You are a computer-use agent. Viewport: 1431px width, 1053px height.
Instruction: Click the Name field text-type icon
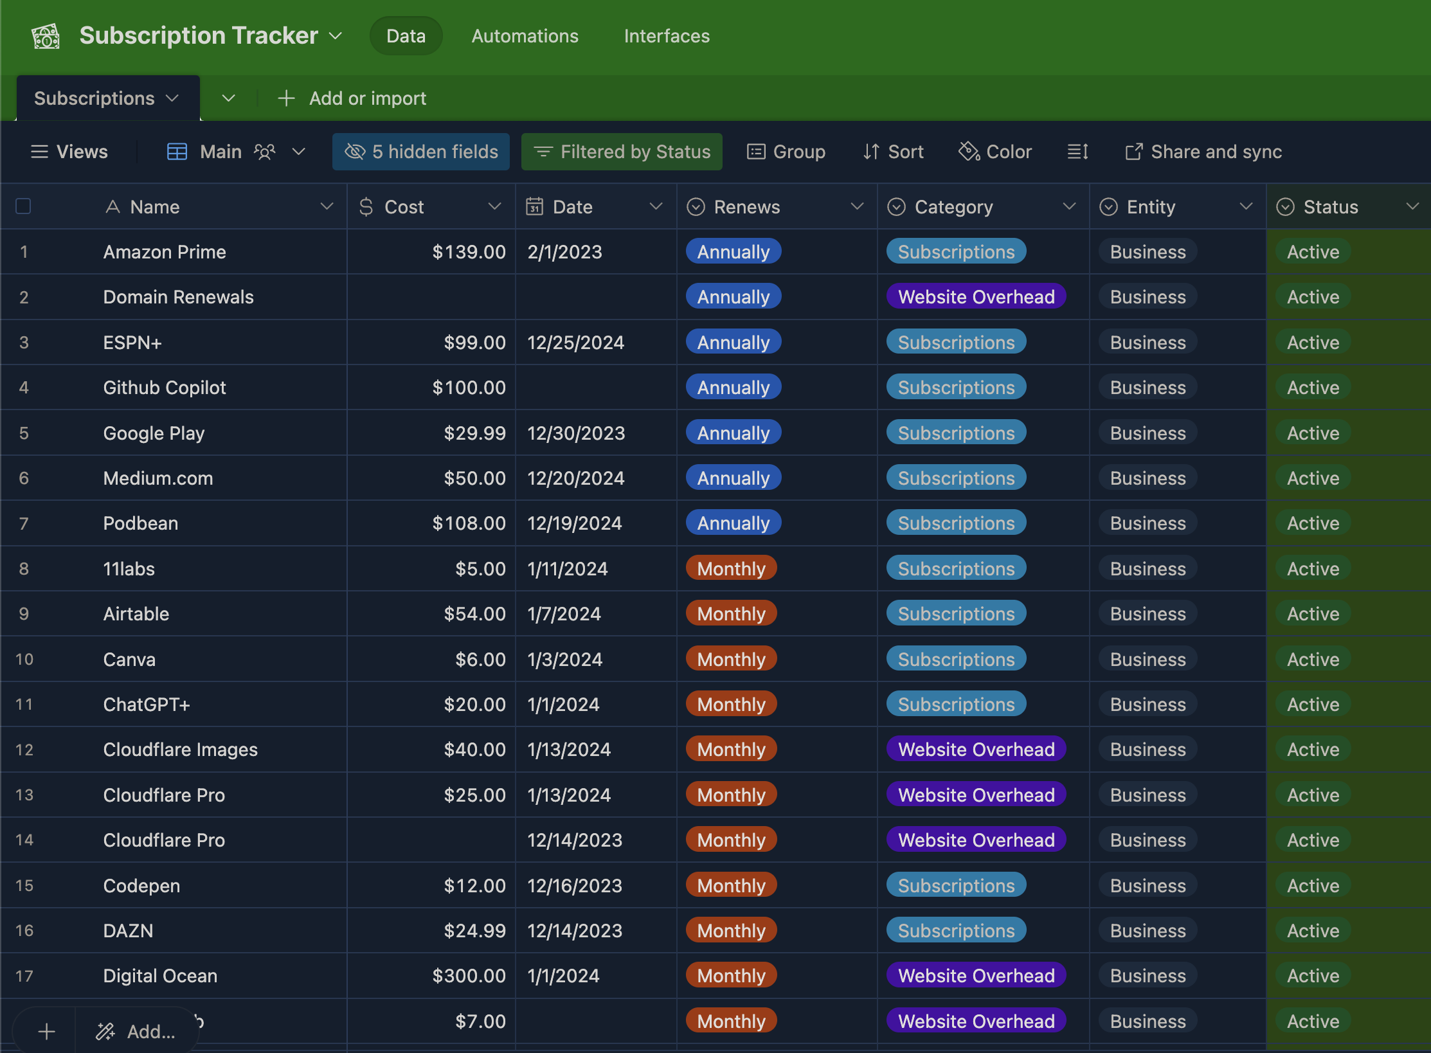click(113, 206)
